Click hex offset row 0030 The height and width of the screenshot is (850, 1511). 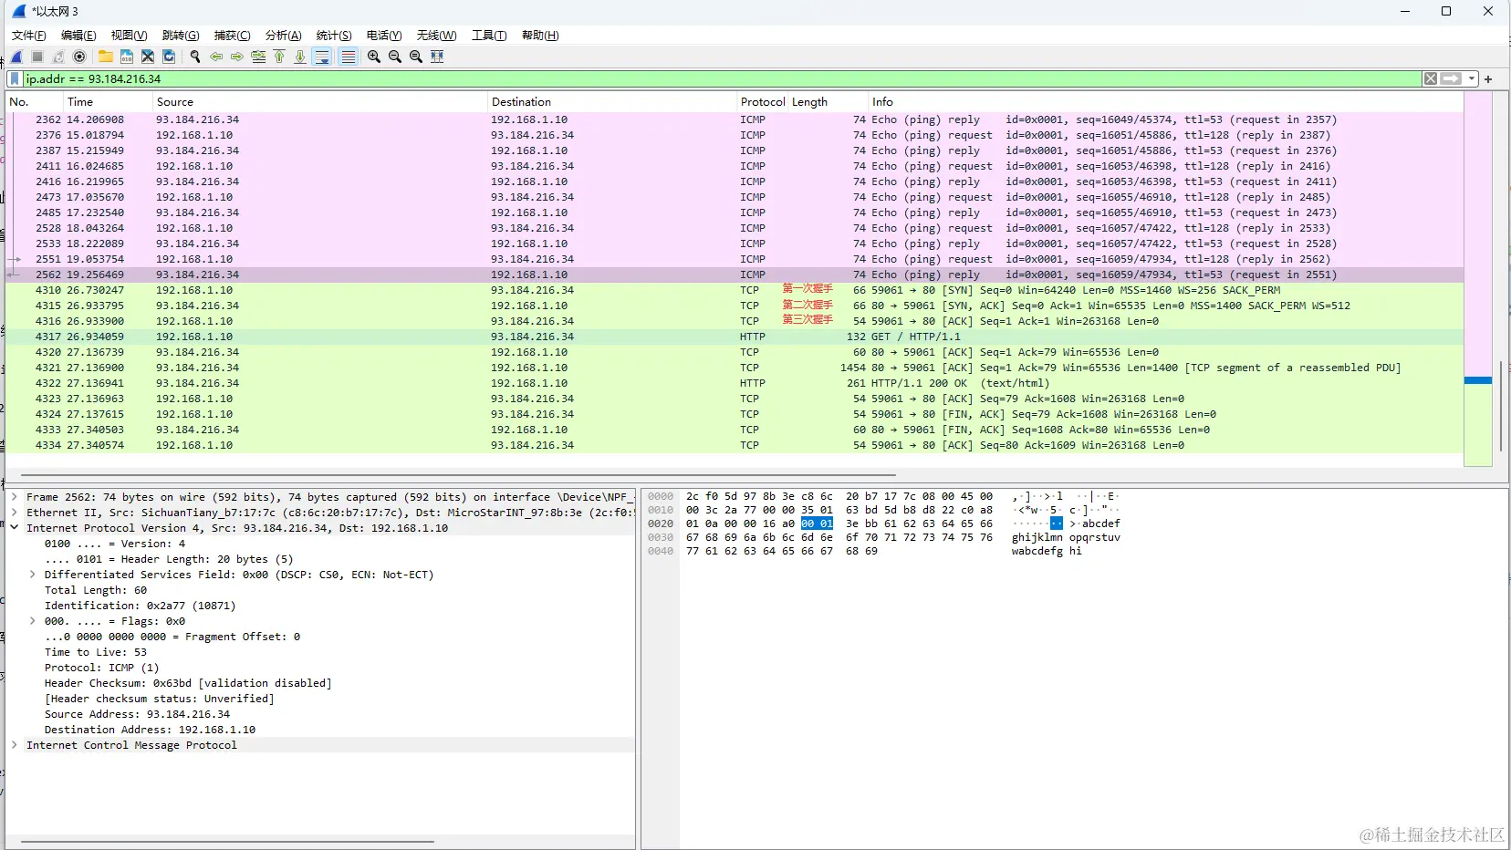(661, 537)
